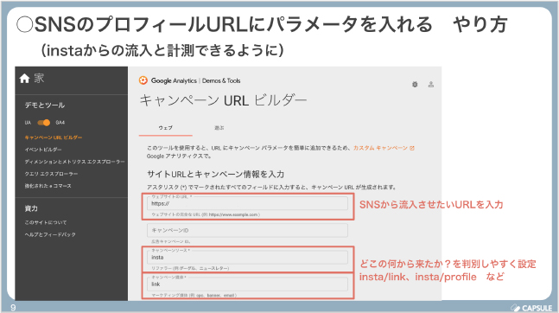Screen dimensions: 559x313
Task: Click the 家 home label in sidebar
Action: click(39, 79)
